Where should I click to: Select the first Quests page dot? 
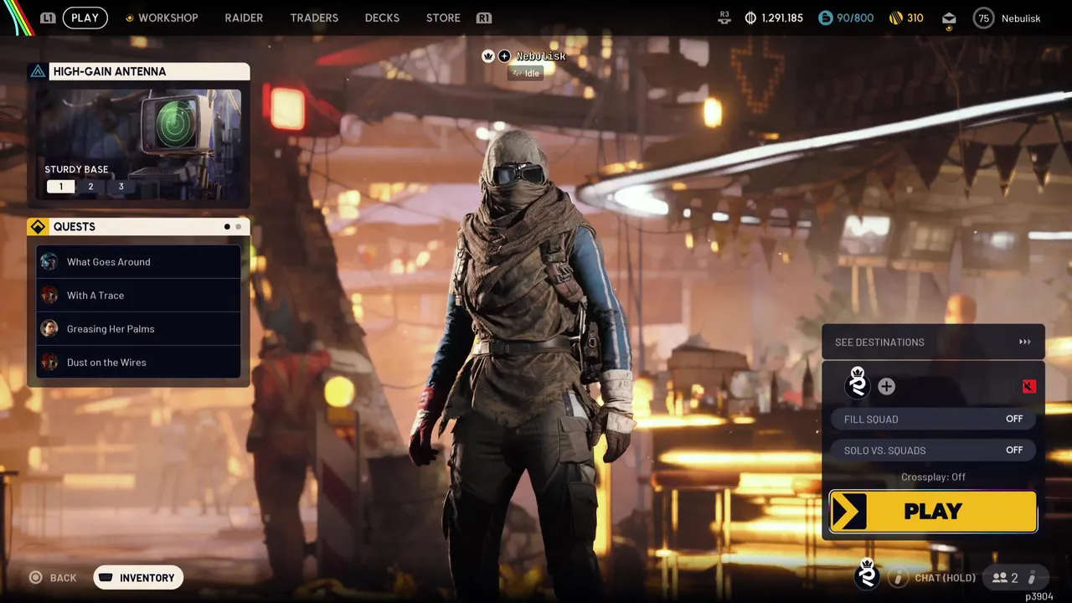pyautogui.click(x=227, y=227)
